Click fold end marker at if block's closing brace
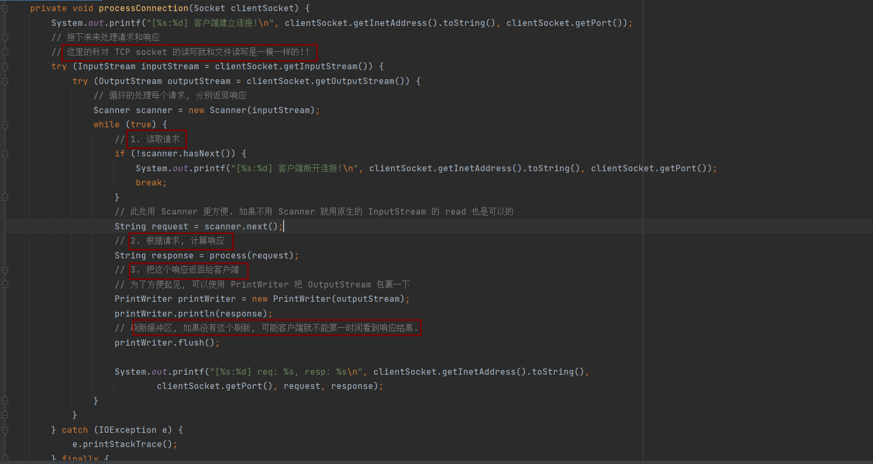The image size is (873, 464). tap(5, 197)
